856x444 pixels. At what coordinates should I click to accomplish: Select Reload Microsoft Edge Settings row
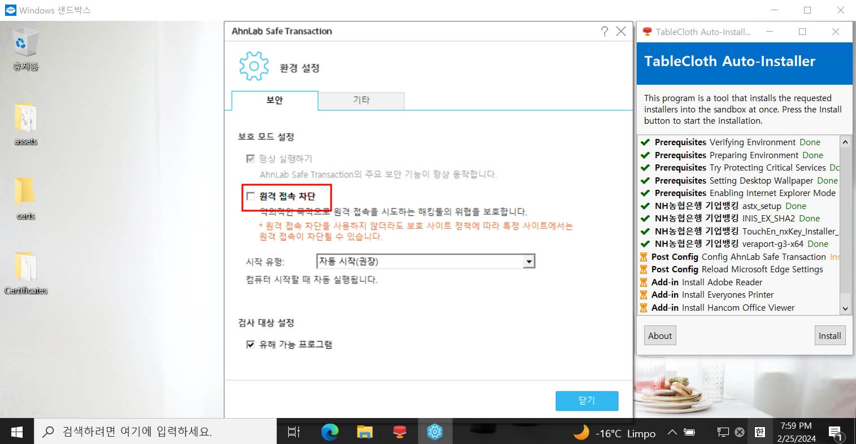tap(739, 269)
